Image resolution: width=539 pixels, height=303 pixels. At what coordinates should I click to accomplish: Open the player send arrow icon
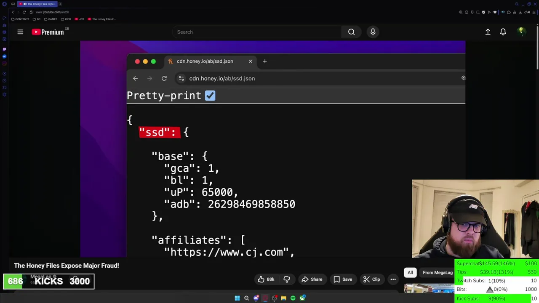tap(489, 12)
